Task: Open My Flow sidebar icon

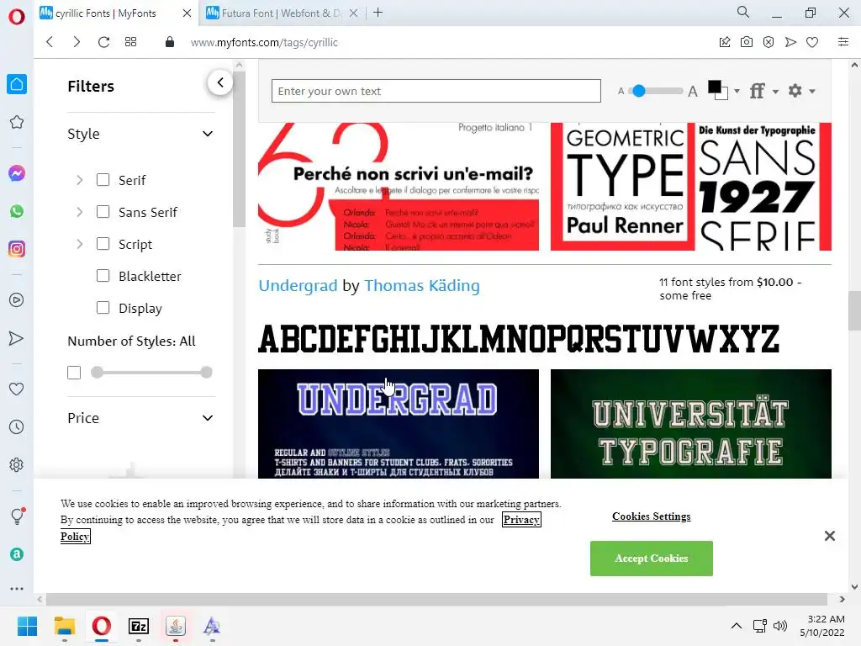Action: 17,338
